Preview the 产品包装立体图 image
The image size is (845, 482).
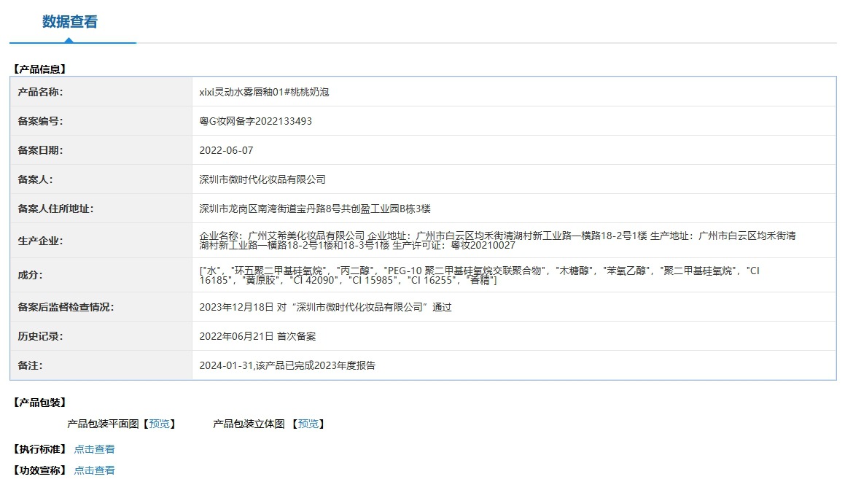[308, 424]
